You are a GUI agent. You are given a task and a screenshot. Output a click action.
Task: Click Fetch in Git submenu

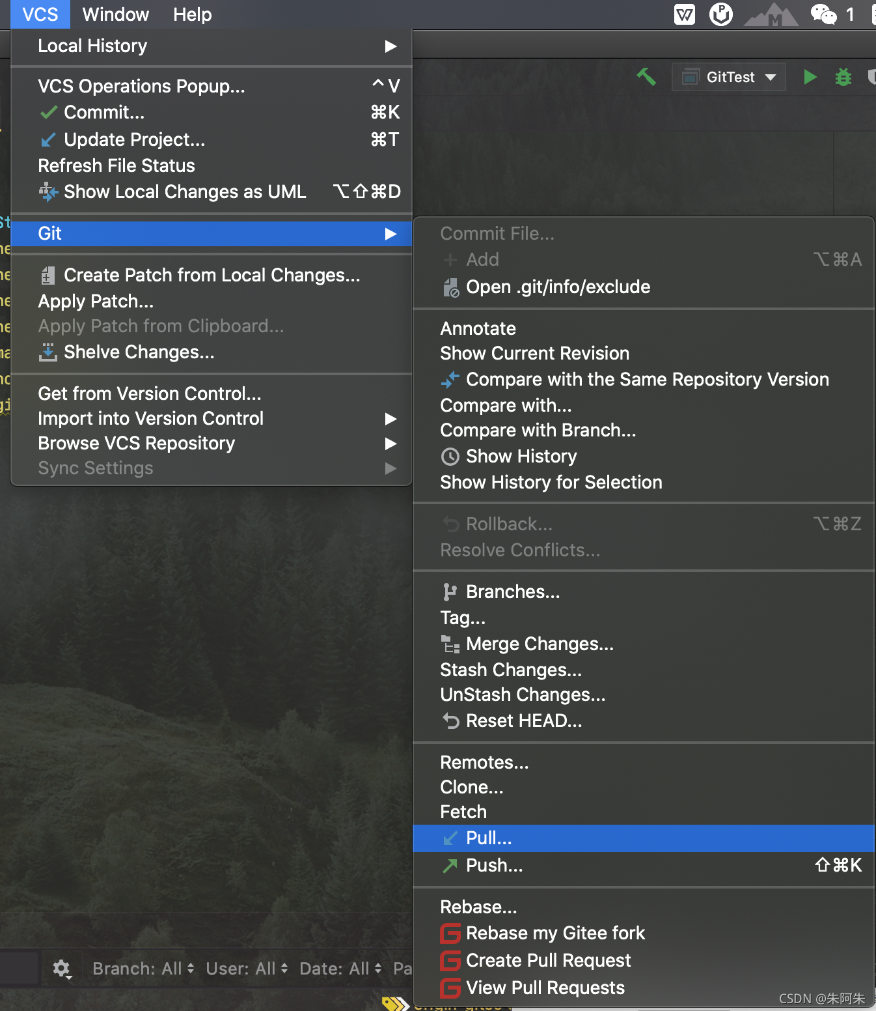[643, 812]
